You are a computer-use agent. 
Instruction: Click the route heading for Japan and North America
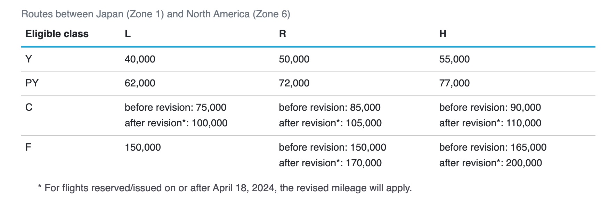pyautogui.click(x=155, y=14)
